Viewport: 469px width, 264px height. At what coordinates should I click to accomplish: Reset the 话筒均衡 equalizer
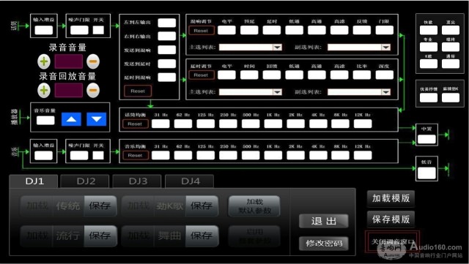135,124
